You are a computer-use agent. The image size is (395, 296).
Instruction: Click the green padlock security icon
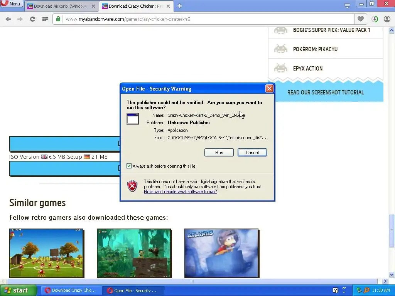point(58,19)
